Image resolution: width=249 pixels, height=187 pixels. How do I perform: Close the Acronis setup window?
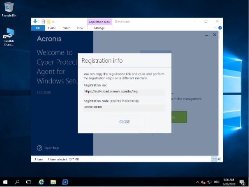click(214, 35)
